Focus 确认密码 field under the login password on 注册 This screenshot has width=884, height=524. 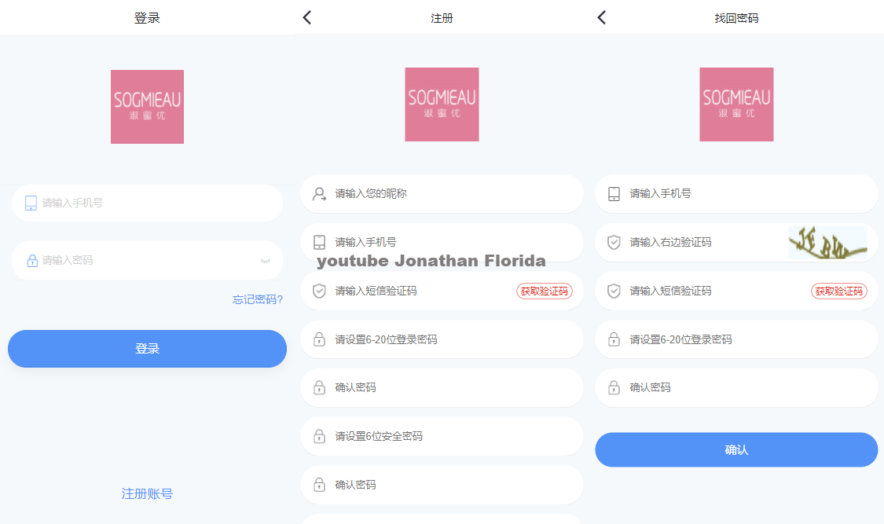point(442,387)
